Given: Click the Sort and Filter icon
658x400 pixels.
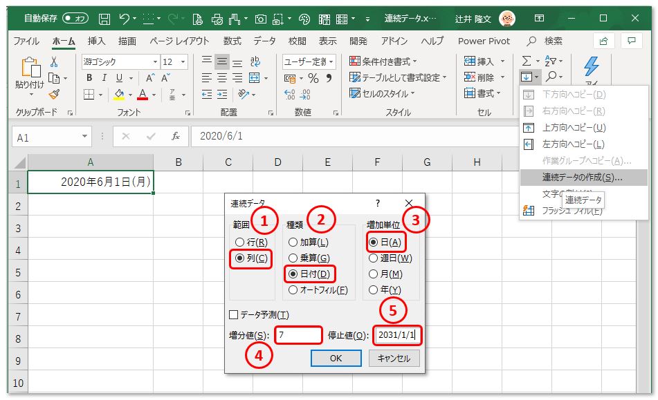Looking at the screenshot, I should pos(550,61).
